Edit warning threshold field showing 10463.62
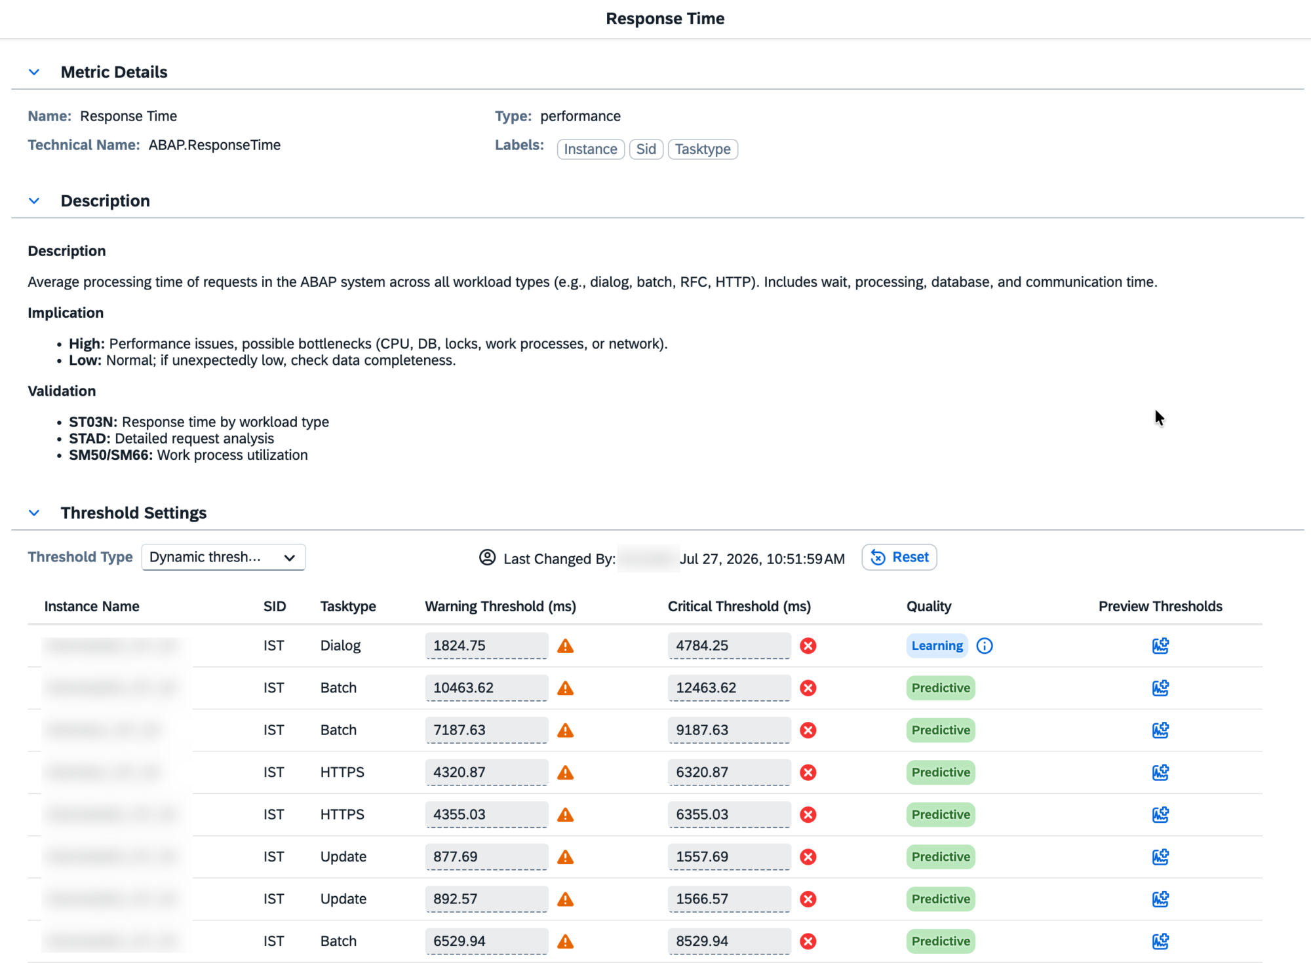This screenshot has height=963, width=1311. pos(486,688)
